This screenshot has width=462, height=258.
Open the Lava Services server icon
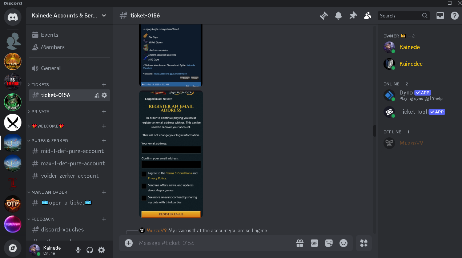pyautogui.click(x=13, y=61)
